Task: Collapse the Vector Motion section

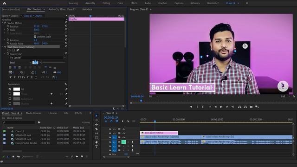Action: pos(3,23)
